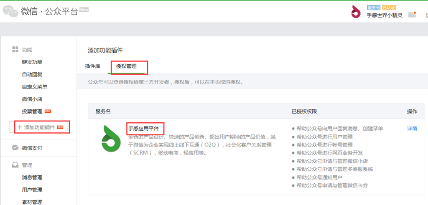Click the 管理 section heading

[27, 165]
